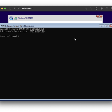Go back in Windows Setup window
Viewport: 112px width, 112px height.
(11, 18)
